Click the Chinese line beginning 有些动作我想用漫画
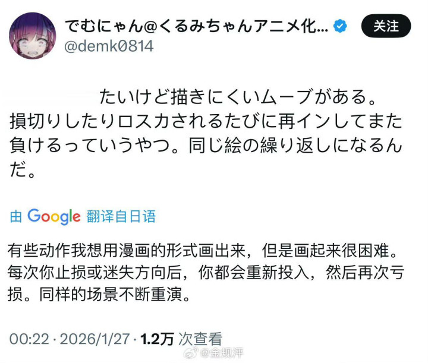428x363 pixels. click(x=206, y=250)
